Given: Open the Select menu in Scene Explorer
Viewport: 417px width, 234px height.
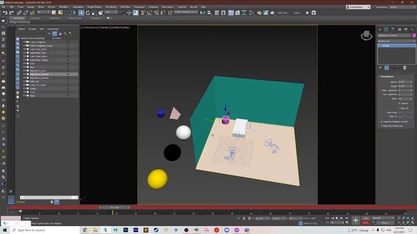Looking at the screenshot, I should point(22,29).
